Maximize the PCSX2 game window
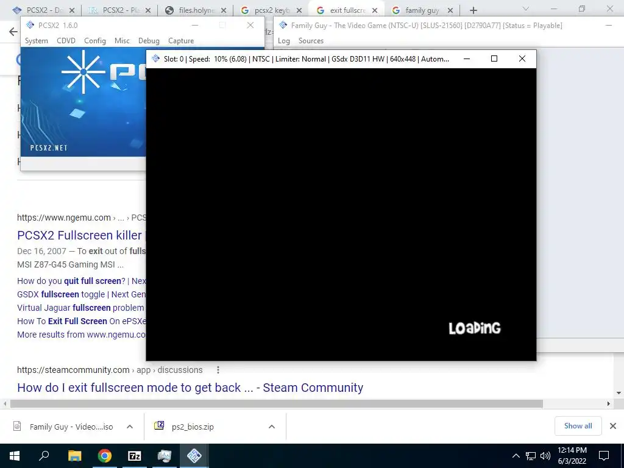 (494, 59)
